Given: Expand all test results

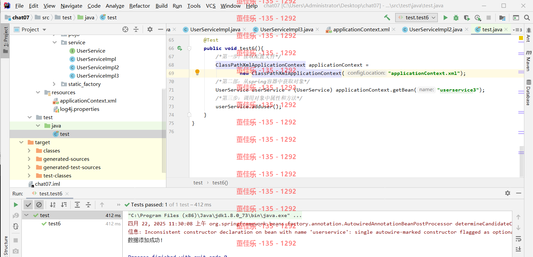Looking at the screenshot, I should [77, 205].
